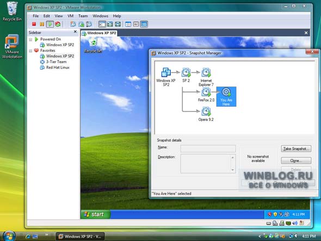The image size is (321, 241).
Task: Select the SP 2 snapshot node
Action: point(186,75)
